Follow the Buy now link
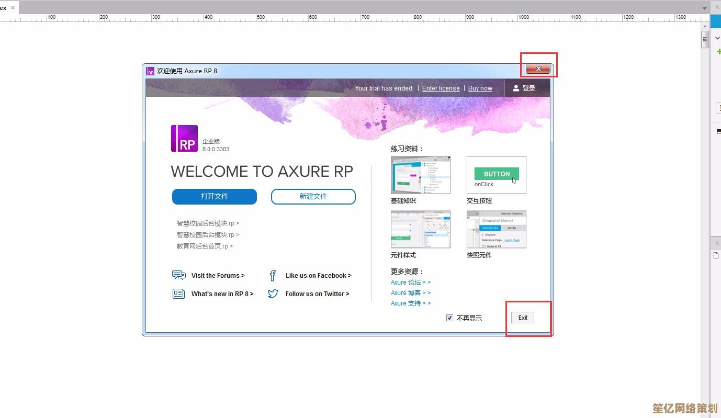This screenshot has width=721, height=418. point(480,88)
